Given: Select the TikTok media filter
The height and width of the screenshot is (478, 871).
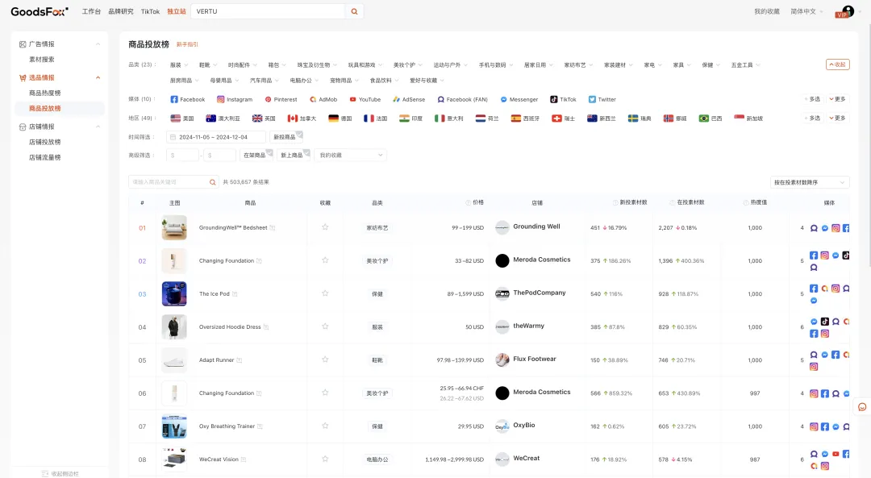Looking at the screenshot, I should pos(563,99).
